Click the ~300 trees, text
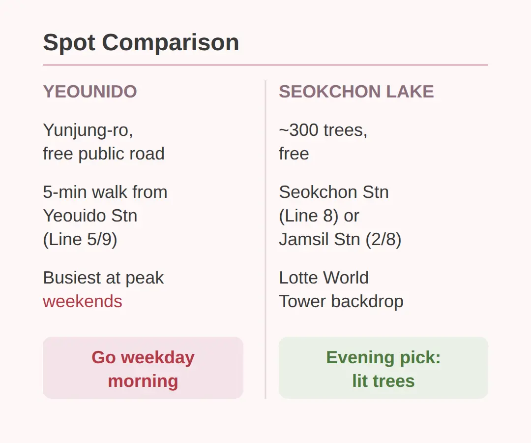 click(x=323, y=130)
